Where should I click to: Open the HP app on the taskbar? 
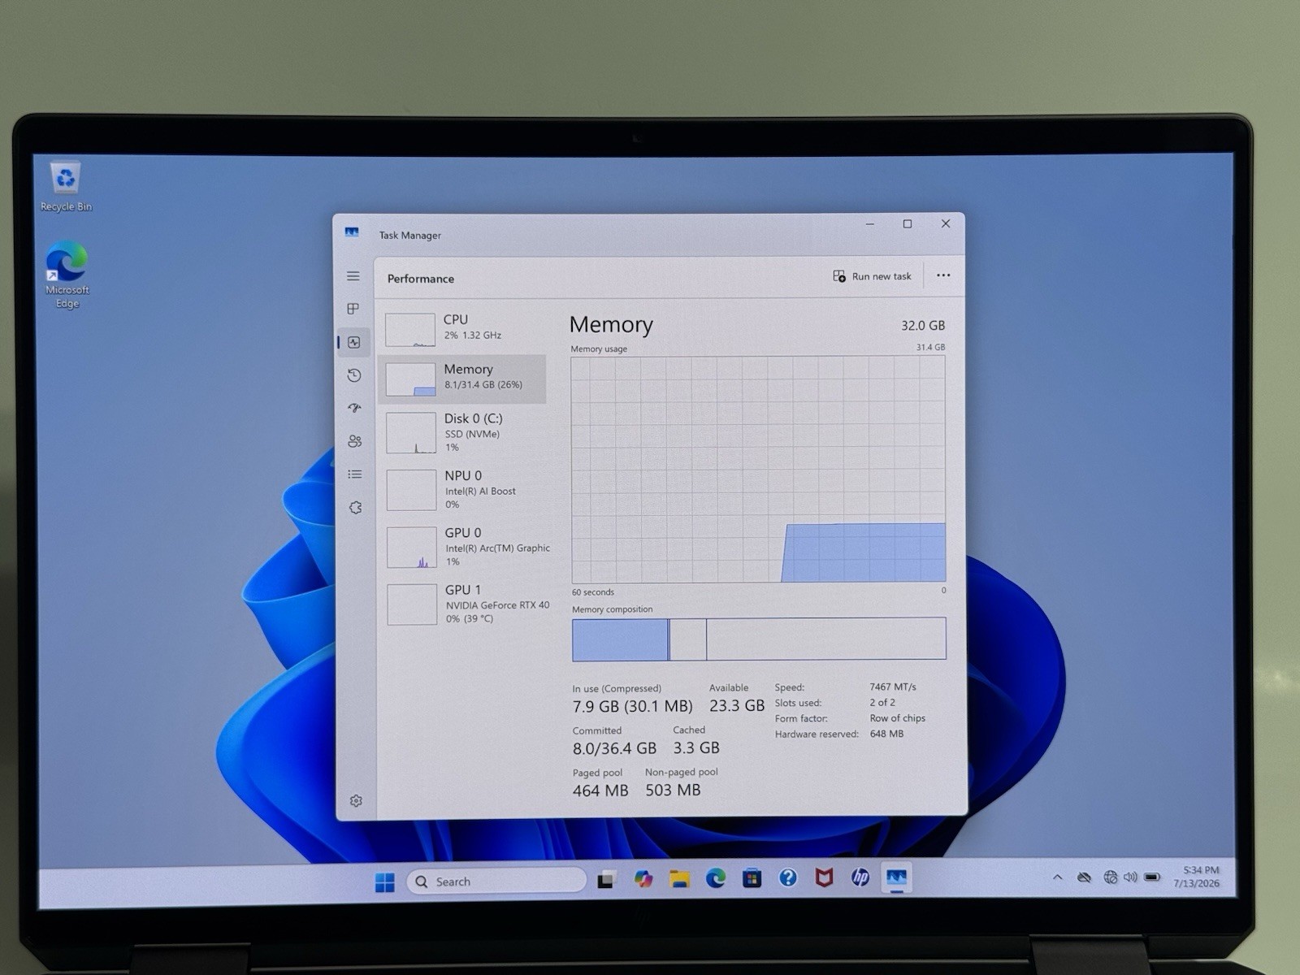860,877
